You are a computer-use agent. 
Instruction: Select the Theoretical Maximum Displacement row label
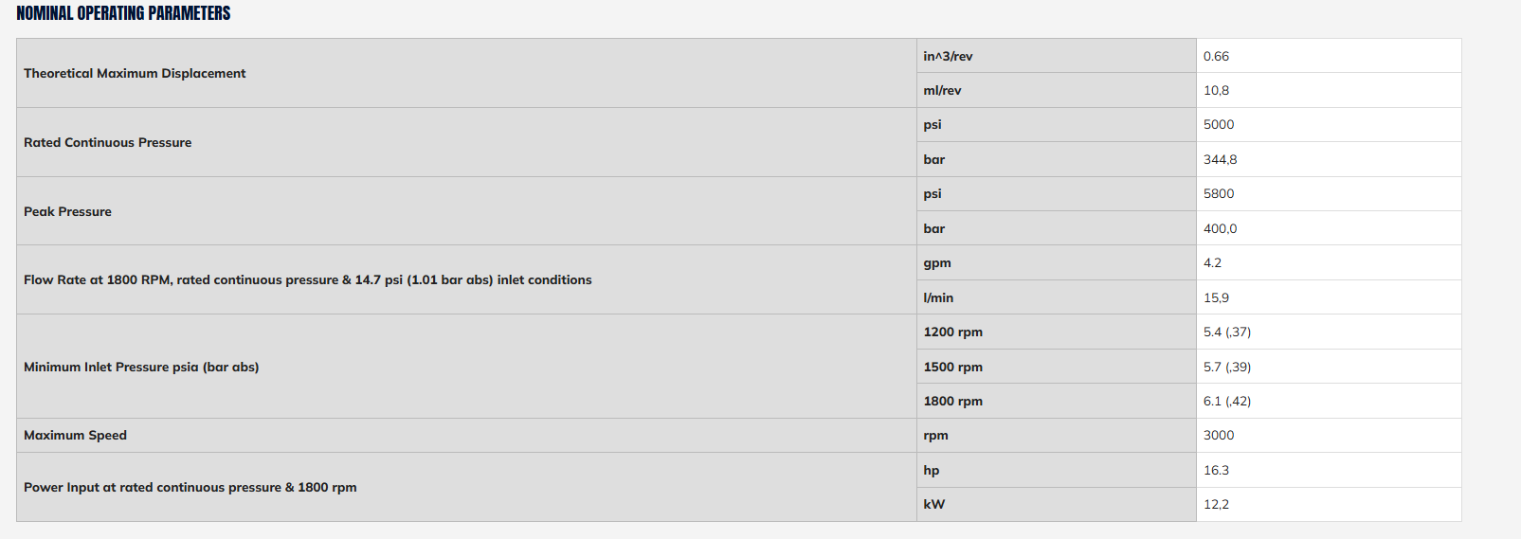[x=135, y=73]
